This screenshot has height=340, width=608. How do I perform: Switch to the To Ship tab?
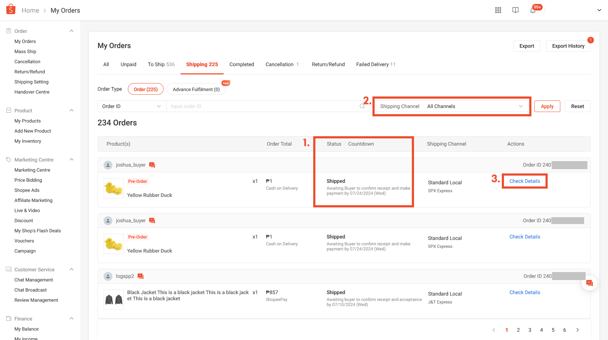tap(161, 64)
